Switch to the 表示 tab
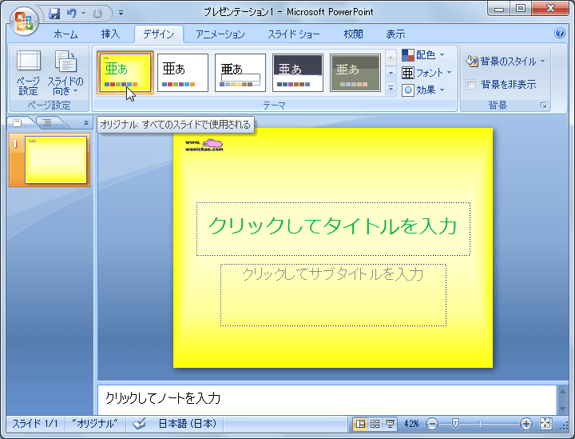 click(395, 34)
